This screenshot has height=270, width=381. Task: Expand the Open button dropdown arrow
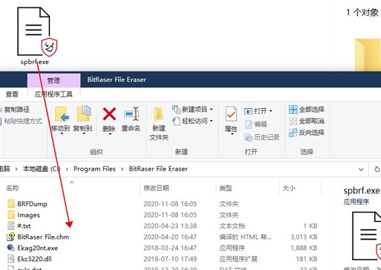tap(271, 111)
